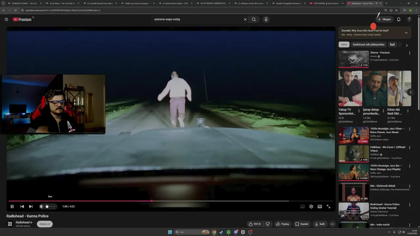Image resolution: width=420 pixels, height=236 pixels.
Task: Open Steam from the taskbar
Action: pyautogui.click(x=221, y=232)
